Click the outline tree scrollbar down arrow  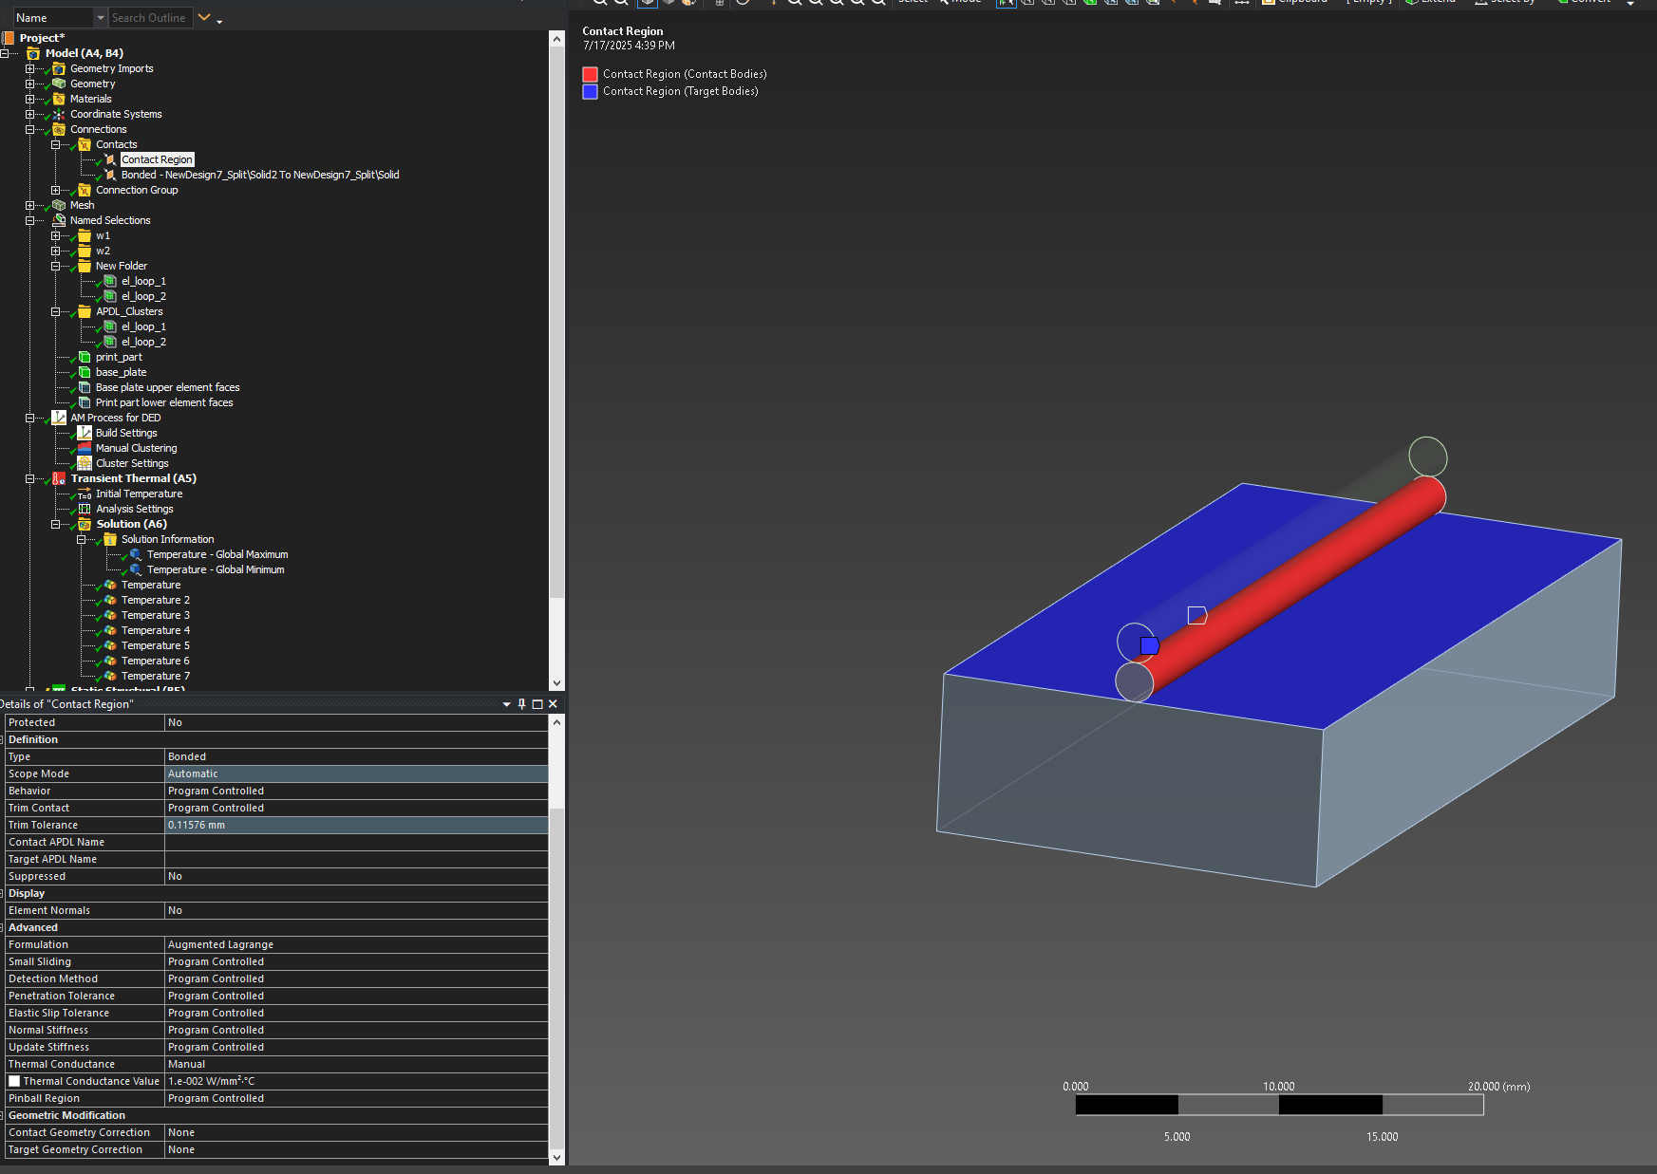(556, 682)
